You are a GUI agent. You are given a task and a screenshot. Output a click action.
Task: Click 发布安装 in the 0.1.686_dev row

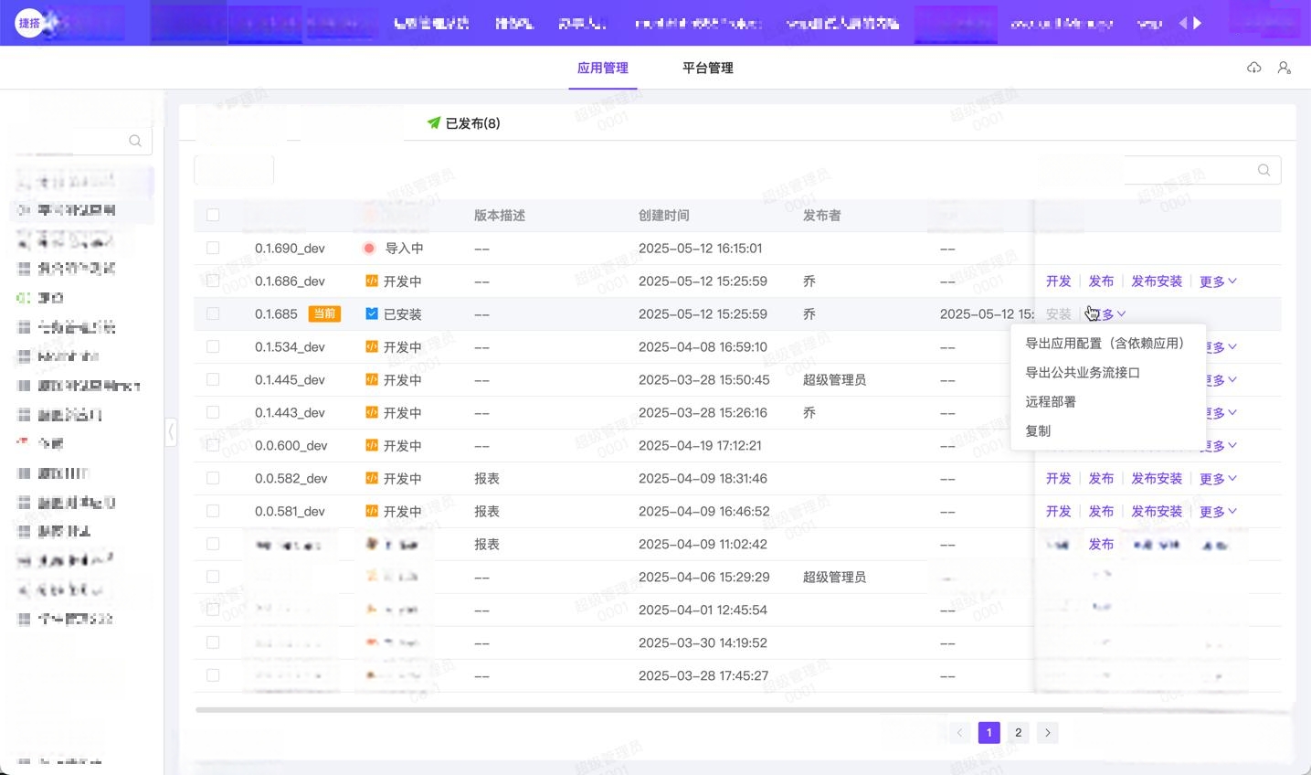pyautogui.click(x=1158, y=281)
